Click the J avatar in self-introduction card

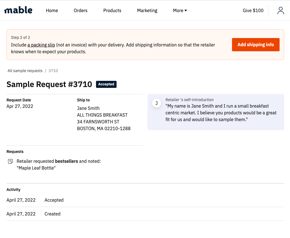157,103
